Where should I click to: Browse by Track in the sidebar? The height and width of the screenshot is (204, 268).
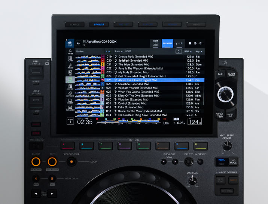tap(70, 66)
